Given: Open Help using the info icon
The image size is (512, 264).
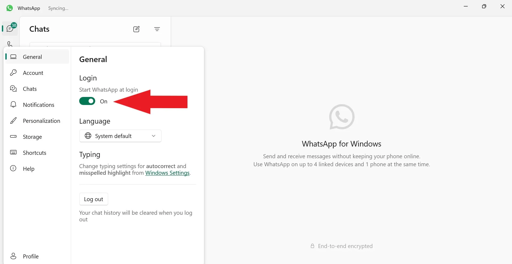Looking at the screenshot, I should coord(13,168).
